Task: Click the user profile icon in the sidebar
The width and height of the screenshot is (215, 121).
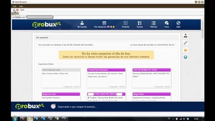Action: coord(185,36)
